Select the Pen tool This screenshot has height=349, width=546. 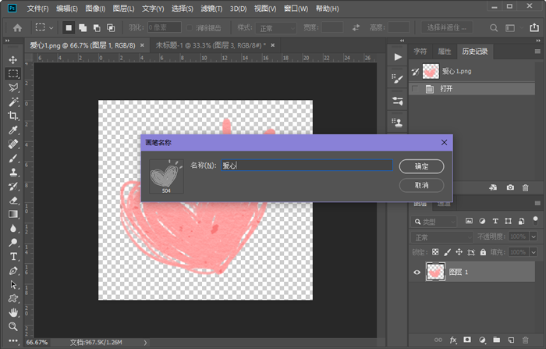pos(13,271)
